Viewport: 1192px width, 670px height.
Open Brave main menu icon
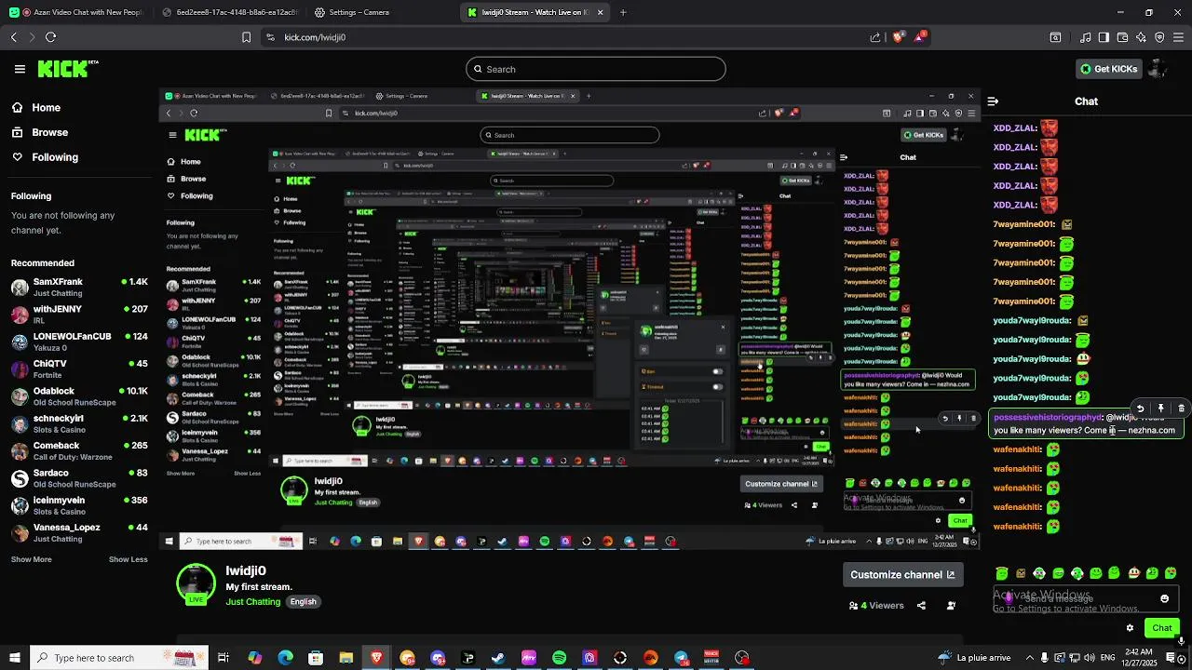(x=1179, y=37)
